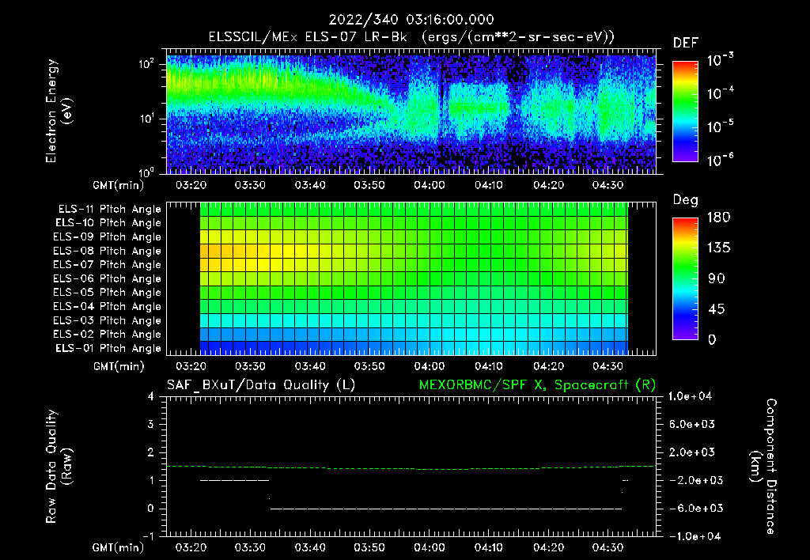Click the Deg colorbar label
Screen dimensions: 810x560
point(685,200)
